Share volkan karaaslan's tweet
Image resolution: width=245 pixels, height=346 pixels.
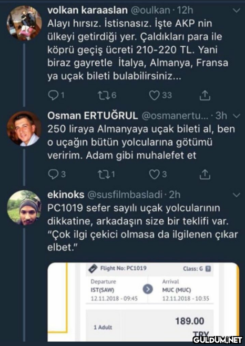205,95
